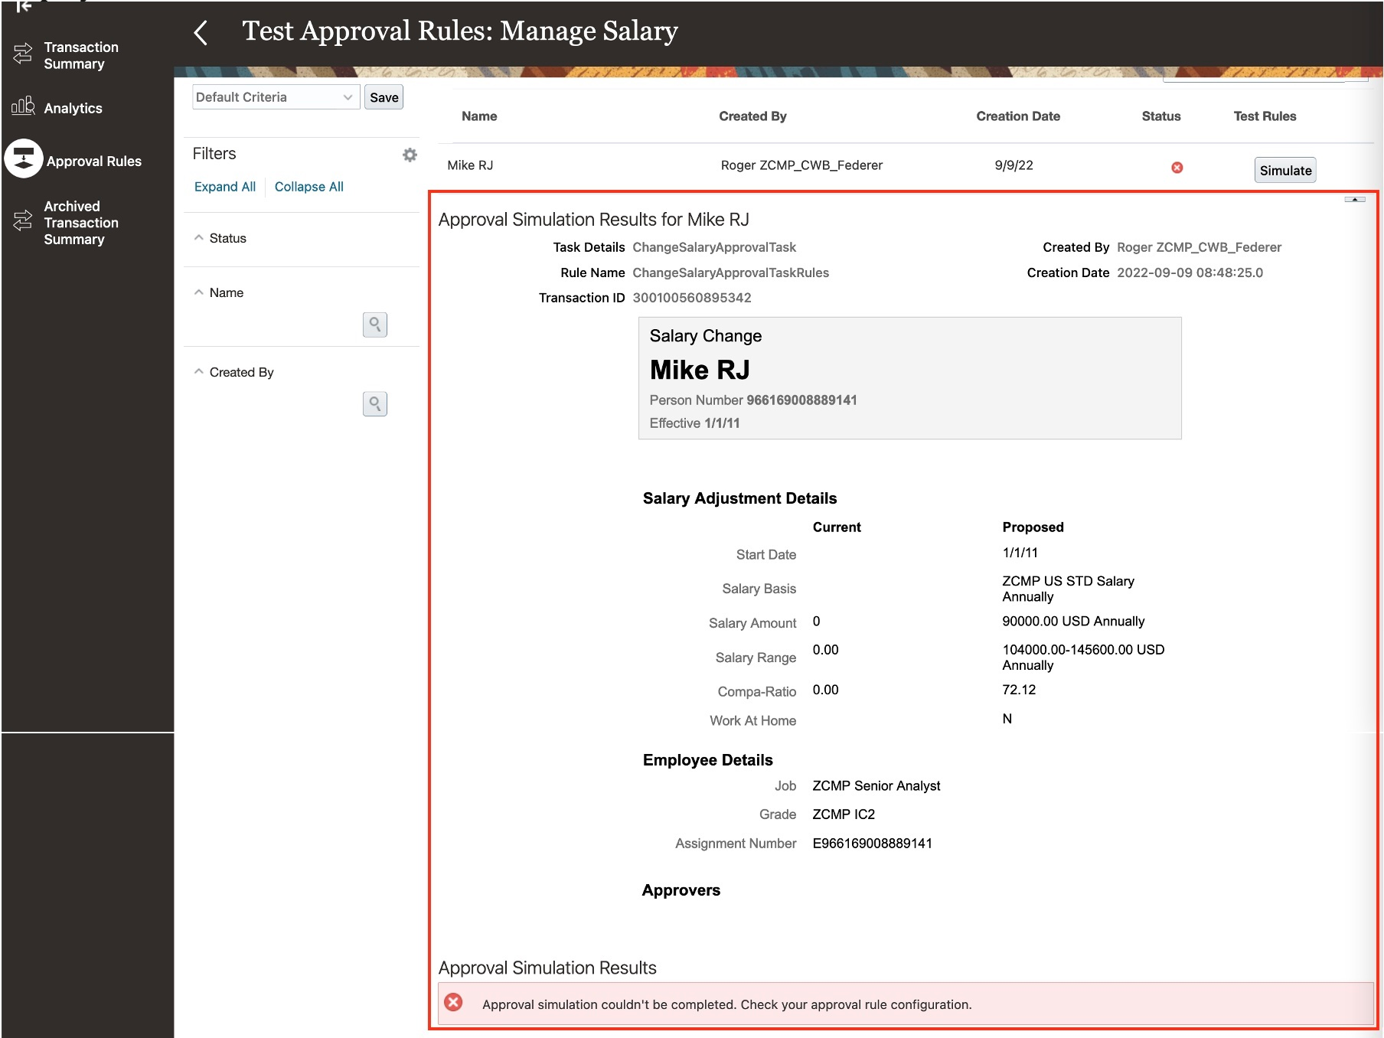Click the grade value ZCMP IC2
The width and height of the screenshot is (1384, 1038).
[844, 814]
